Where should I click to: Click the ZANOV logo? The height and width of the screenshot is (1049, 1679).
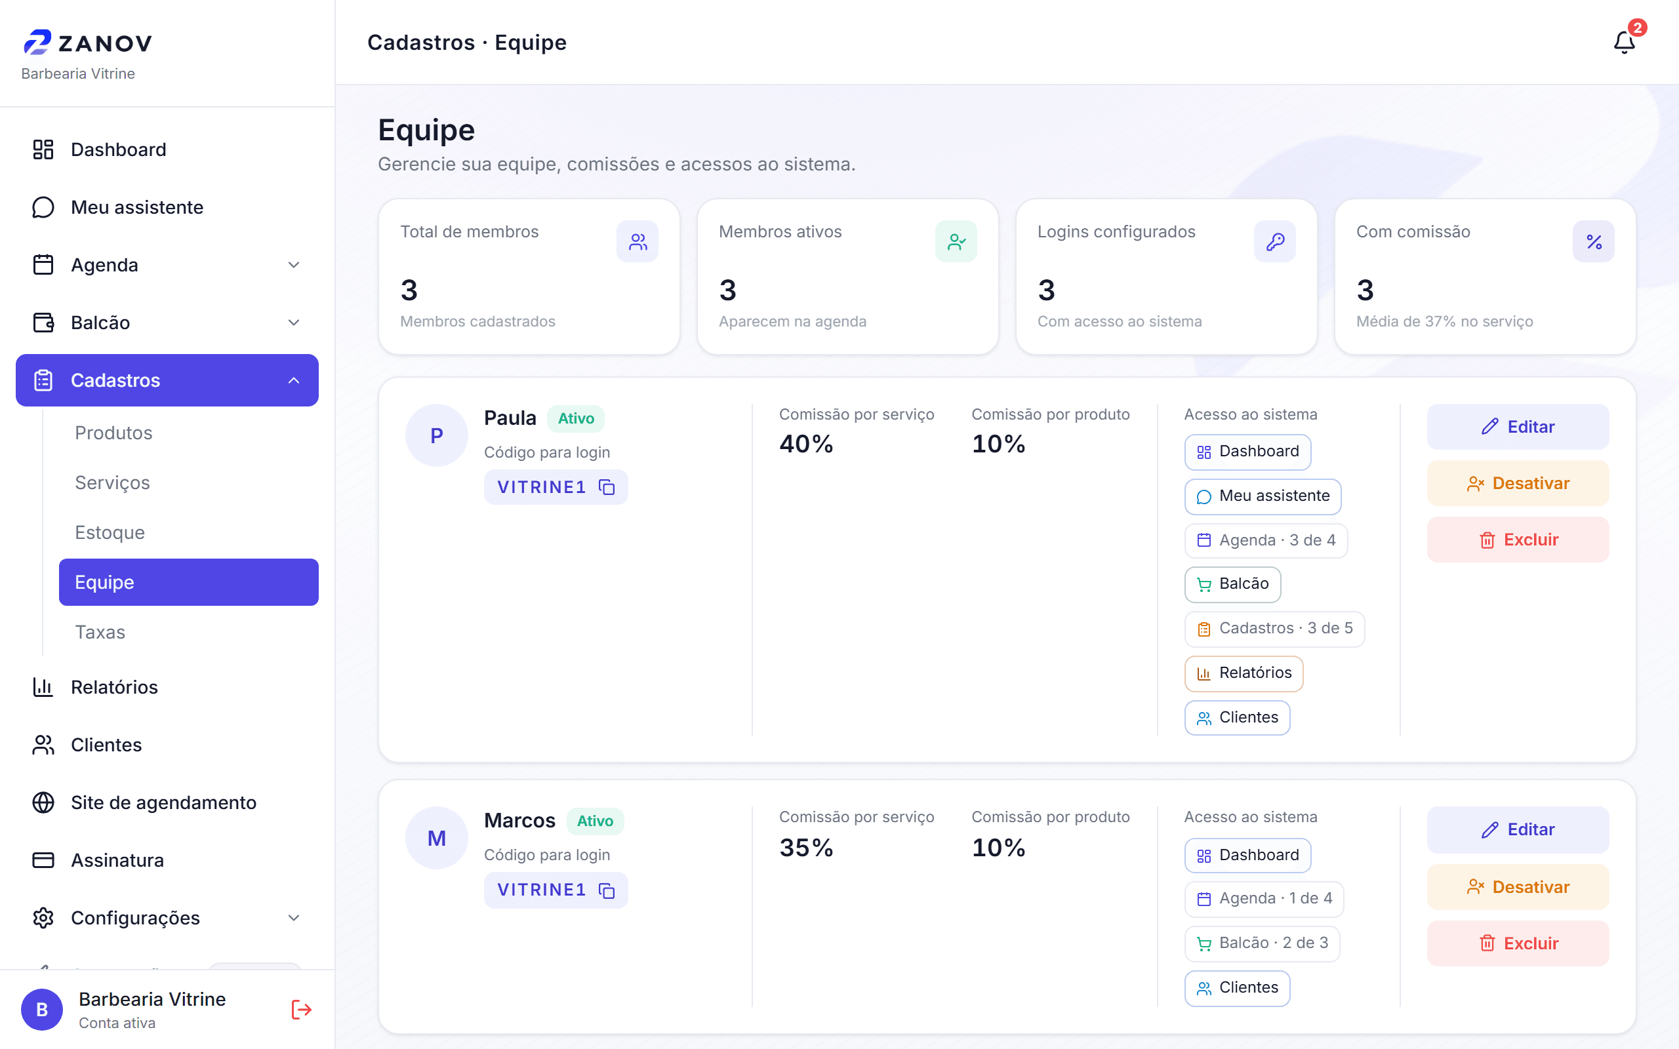point(88,43)
